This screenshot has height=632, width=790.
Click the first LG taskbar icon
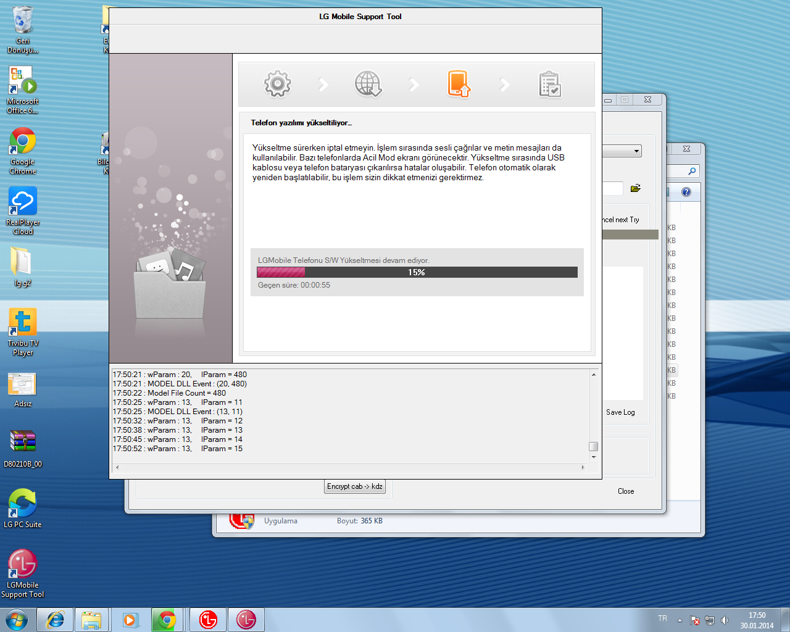(208, 620)
